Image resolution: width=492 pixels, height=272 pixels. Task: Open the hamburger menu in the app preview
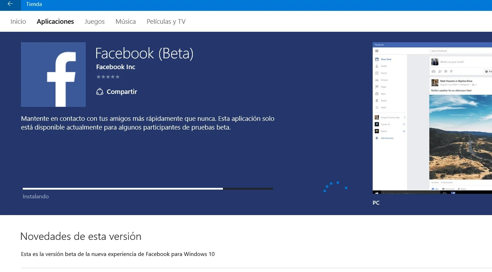pos(377,51)
